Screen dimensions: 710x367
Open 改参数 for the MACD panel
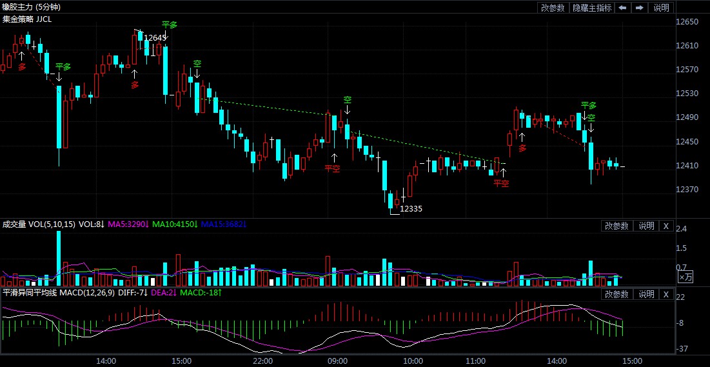[x=616, y=294]
